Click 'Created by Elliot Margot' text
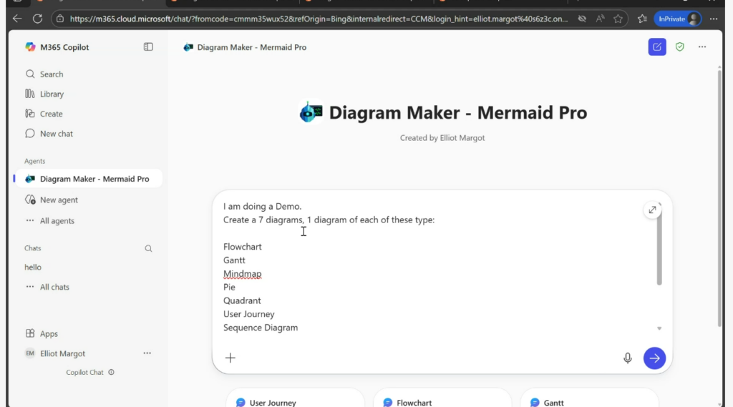 tap(442, 138)
